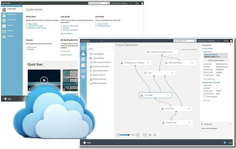
Task: Click NEW button in Fraud Detection window
Action: point(87,143)
